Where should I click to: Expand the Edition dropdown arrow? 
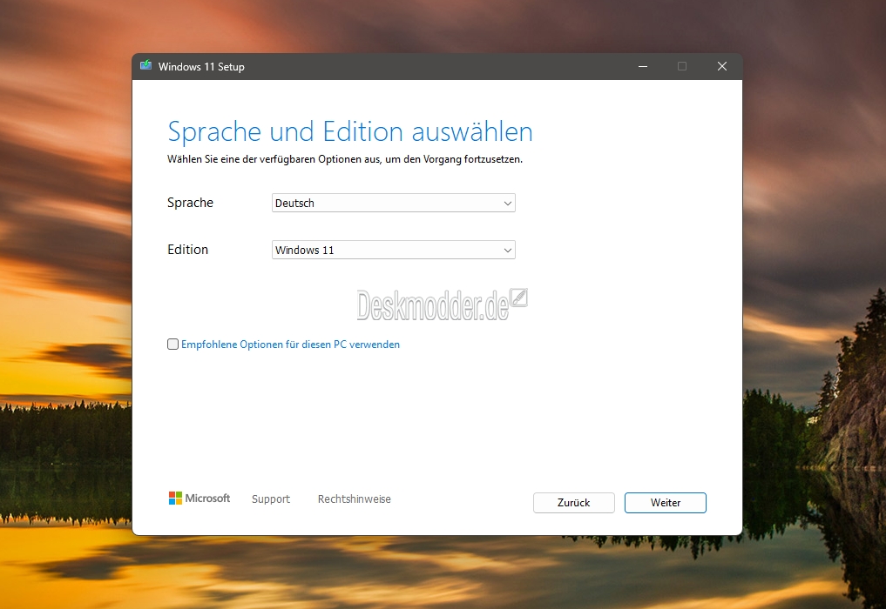pos(507,250)
